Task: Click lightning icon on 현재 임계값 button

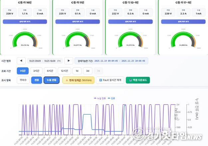Action: (x=67, y=80)
